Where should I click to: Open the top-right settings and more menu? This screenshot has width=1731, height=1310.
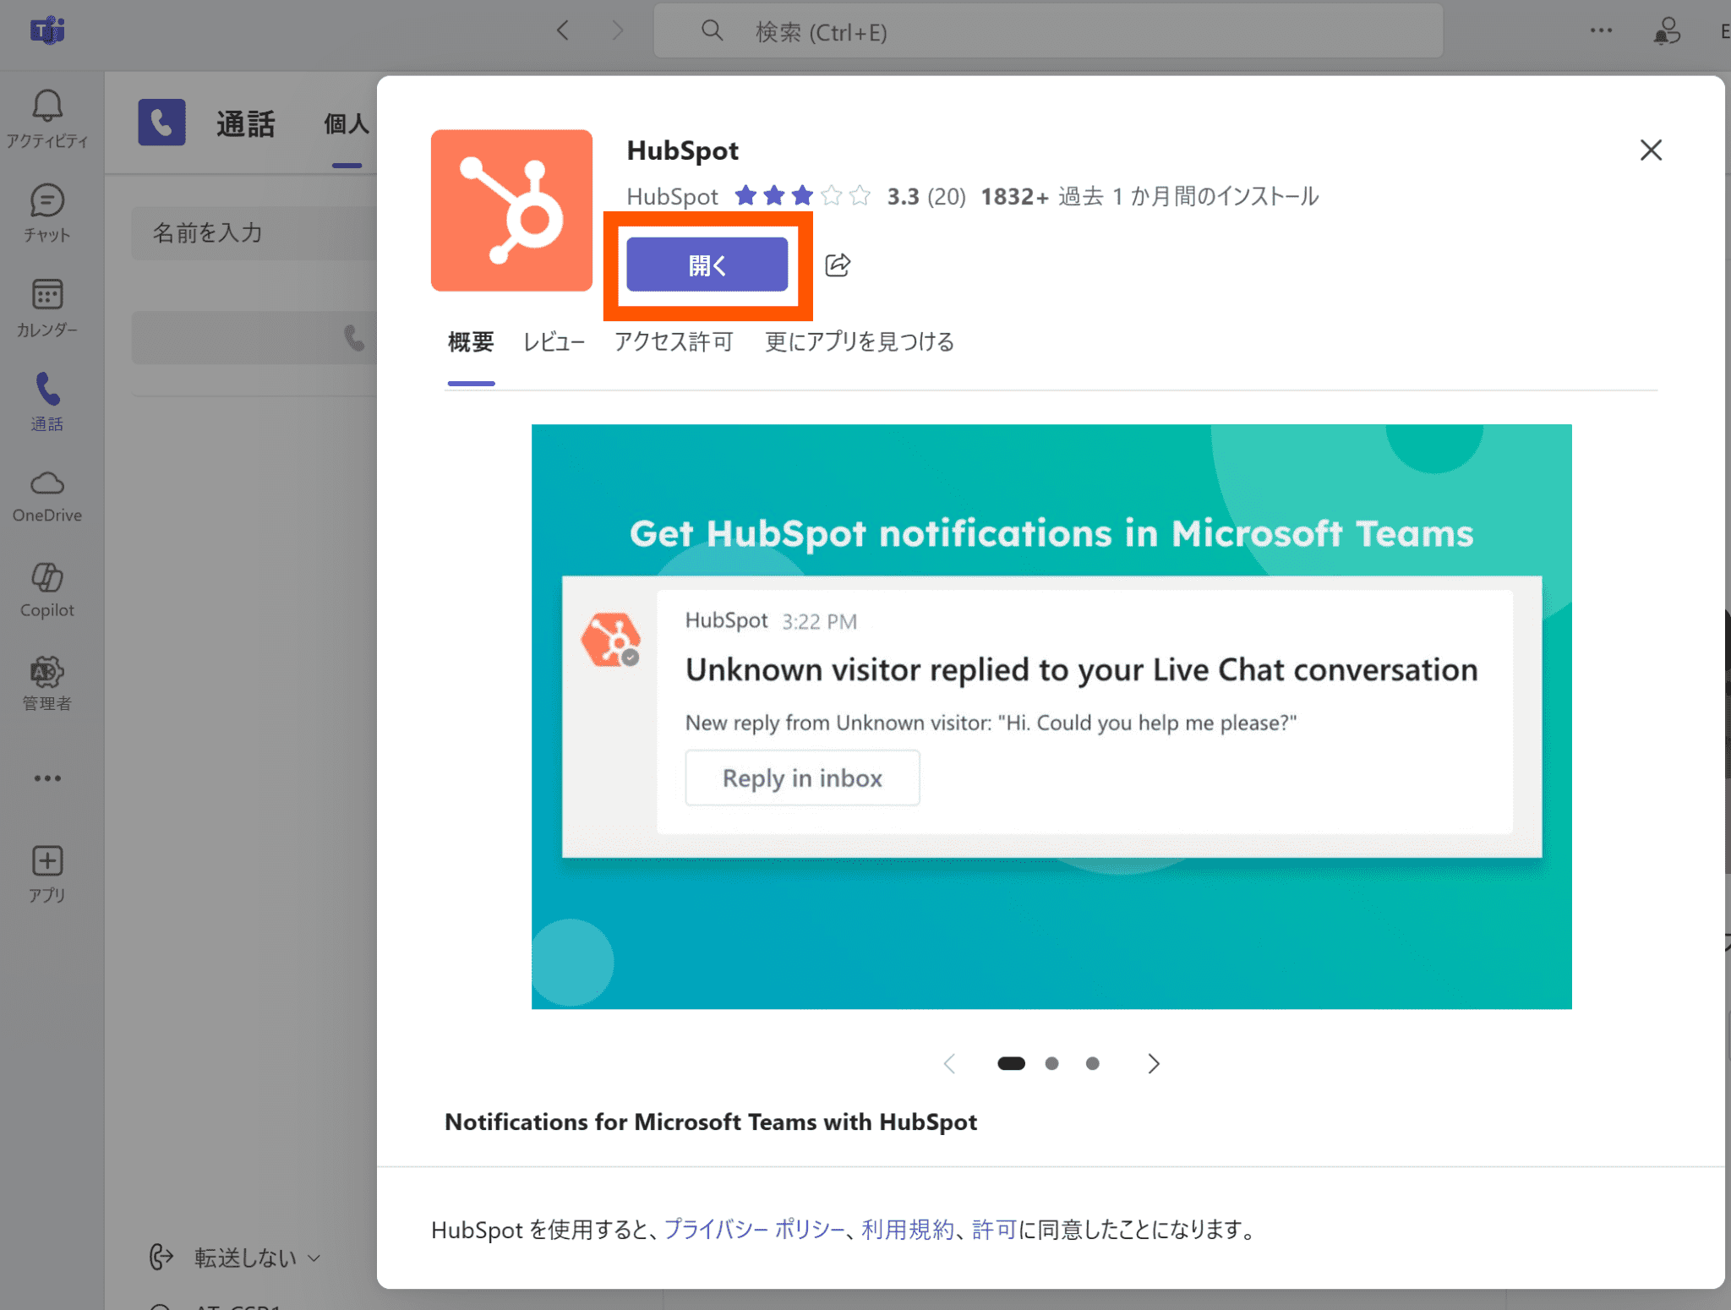pyautogui.click(x=1600, y=31)
